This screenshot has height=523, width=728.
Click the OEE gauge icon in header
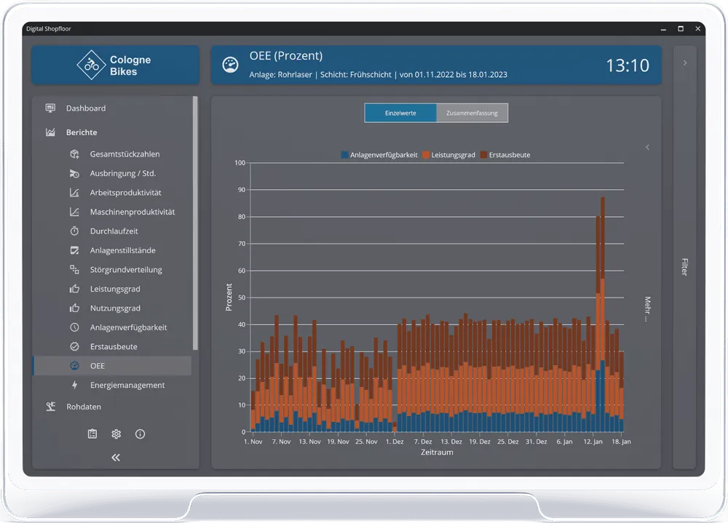click(230, 65)
